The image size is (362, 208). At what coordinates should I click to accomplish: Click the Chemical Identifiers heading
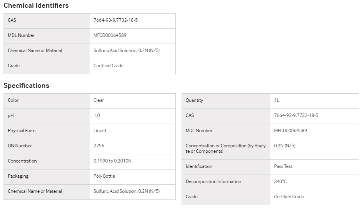click(36, 5)
